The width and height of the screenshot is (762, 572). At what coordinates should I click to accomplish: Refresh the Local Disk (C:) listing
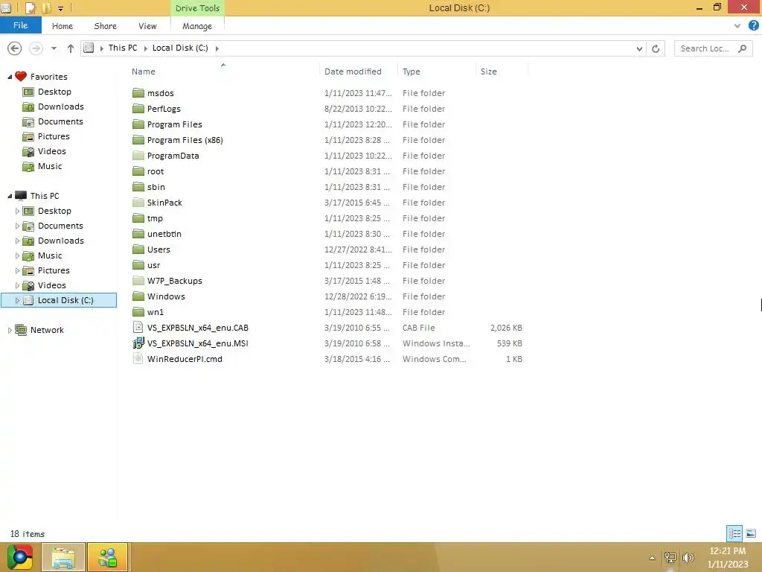click(x=656, y=48)
